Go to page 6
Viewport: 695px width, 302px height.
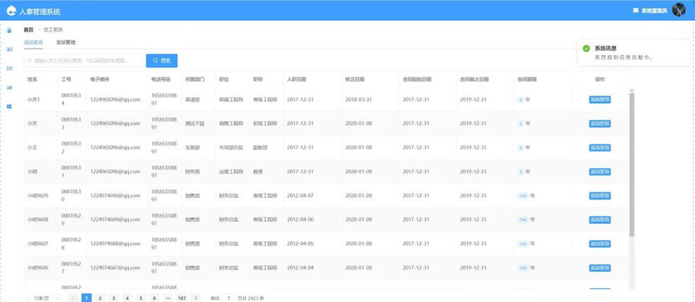click(154, 298)
